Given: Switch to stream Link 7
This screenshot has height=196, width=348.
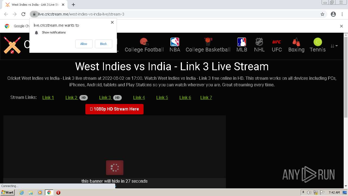Looking at the screenshot, I should click(206, 97).
